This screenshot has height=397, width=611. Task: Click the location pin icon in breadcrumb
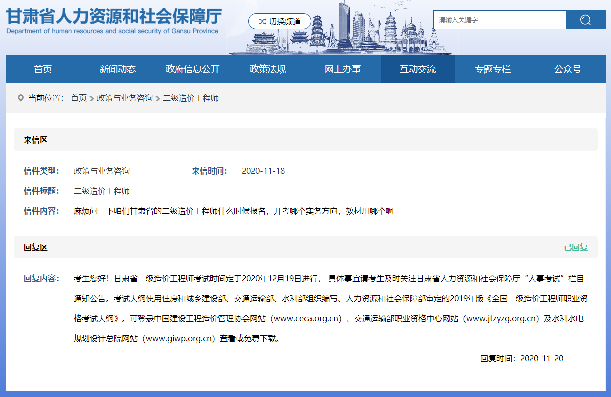[x=20, y=98]
